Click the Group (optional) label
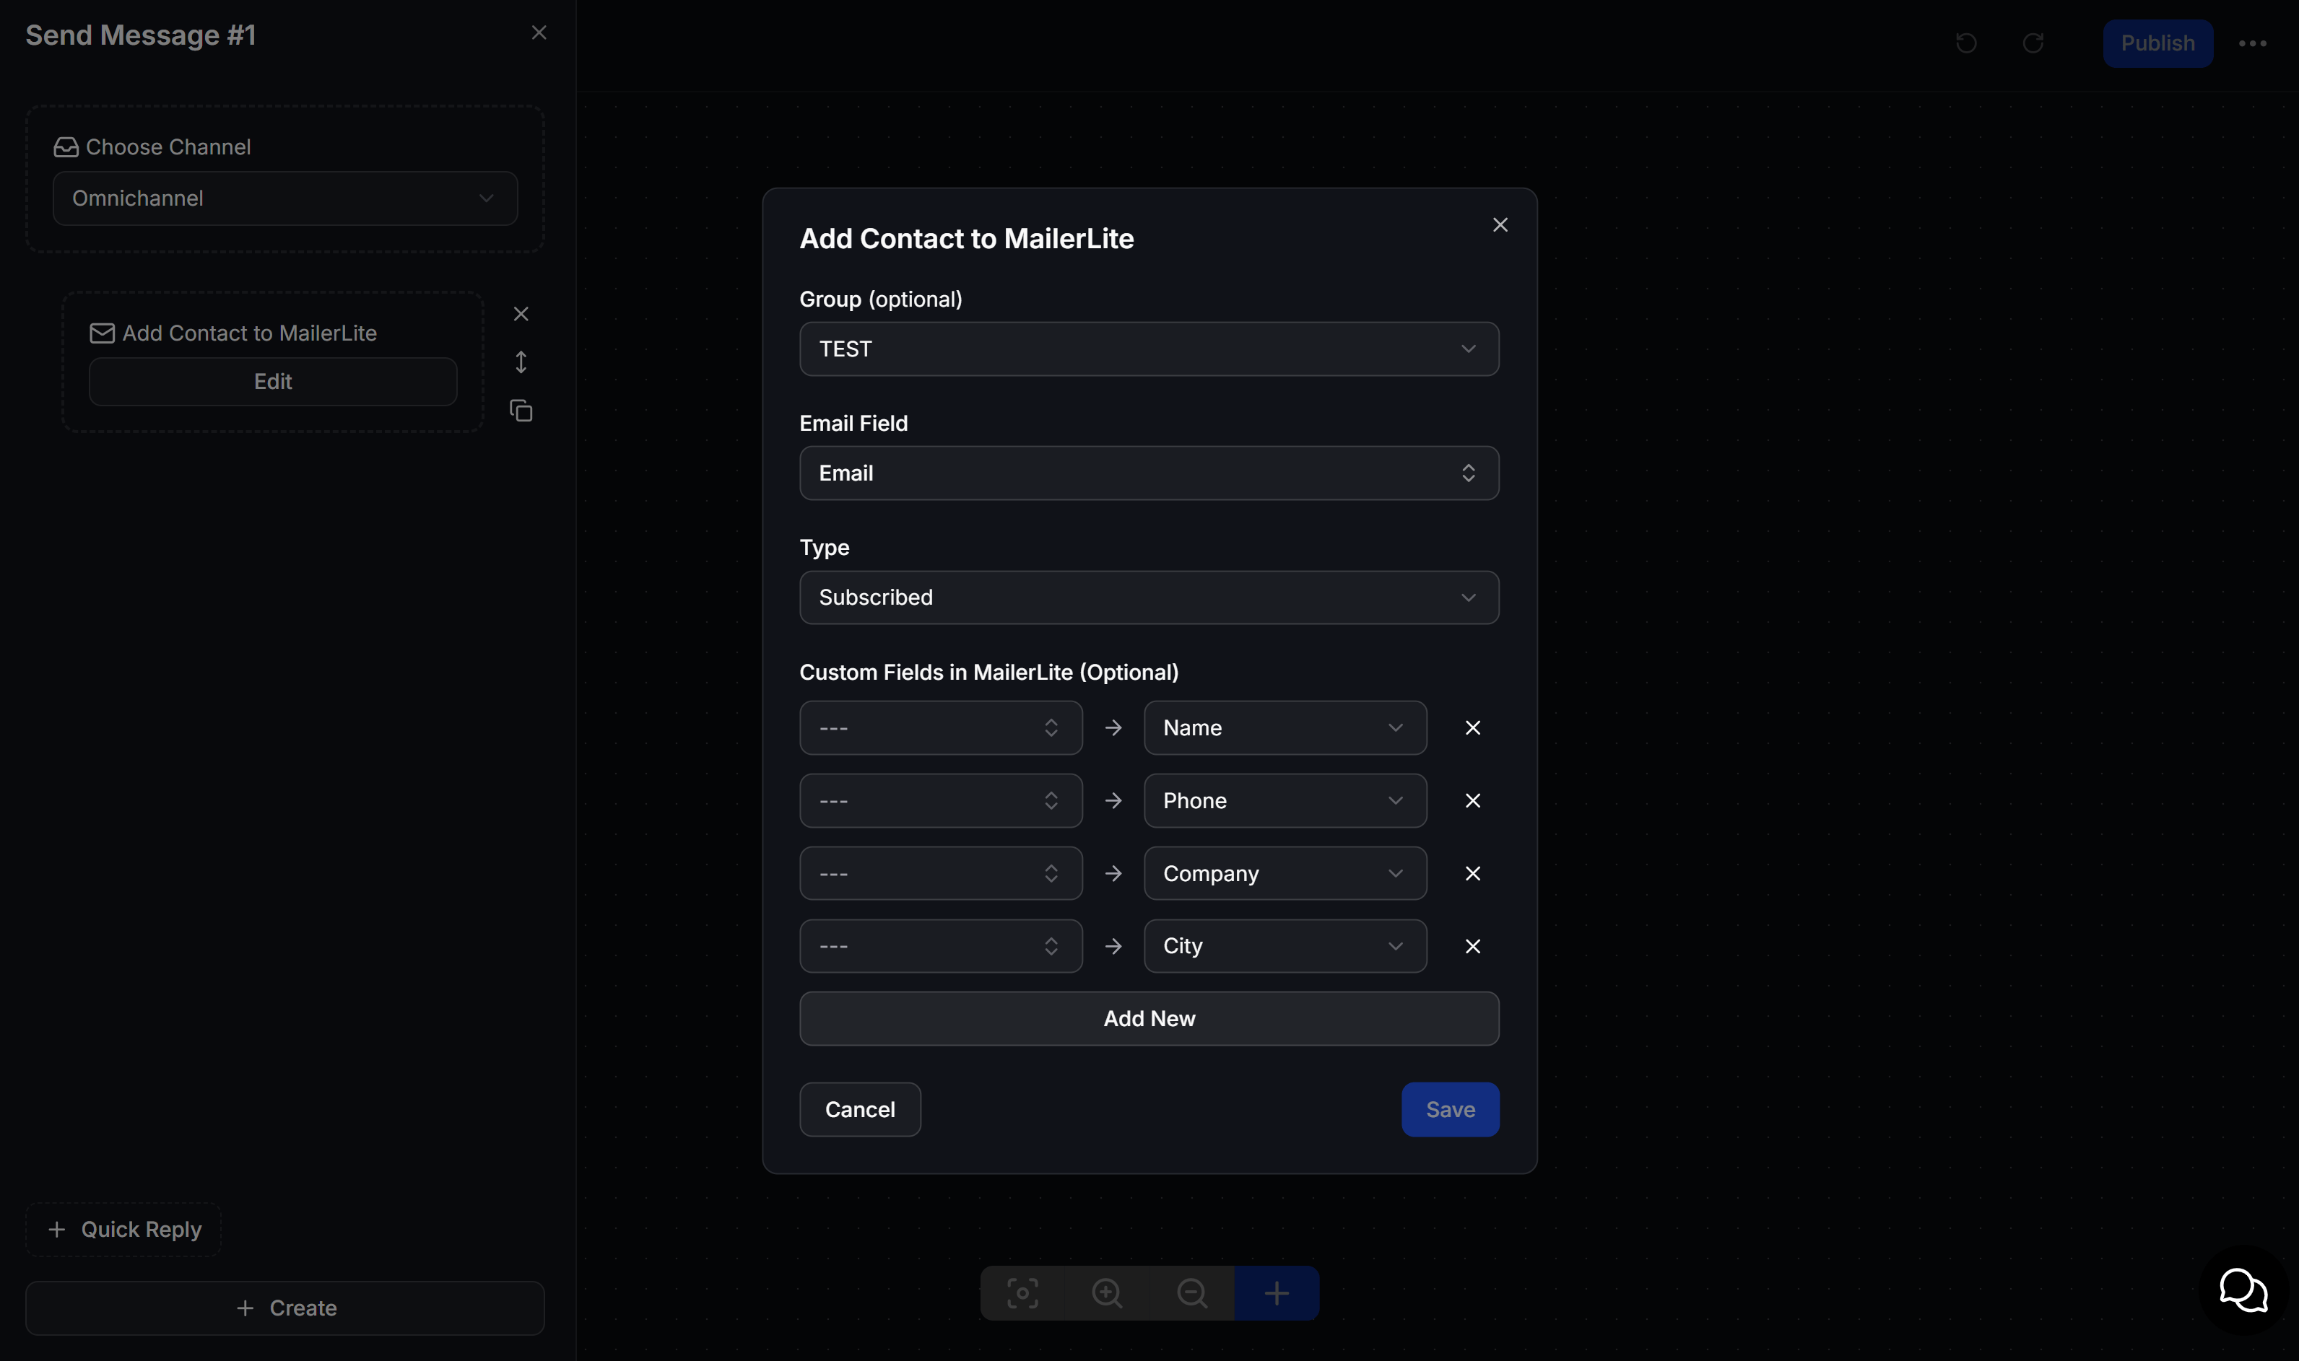 click(x=881, y=299)
